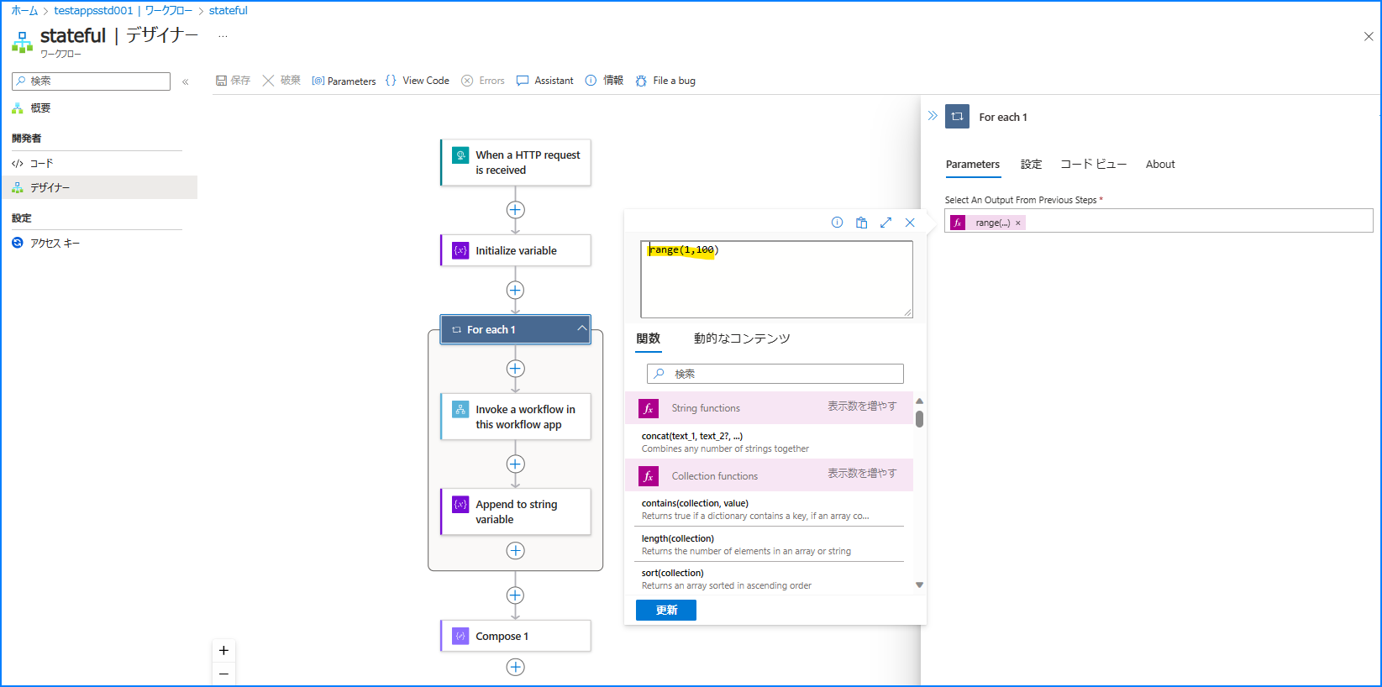Select デザイナー in the sidebar
The width and height of the screenshot is (1382, 687).
98,187
